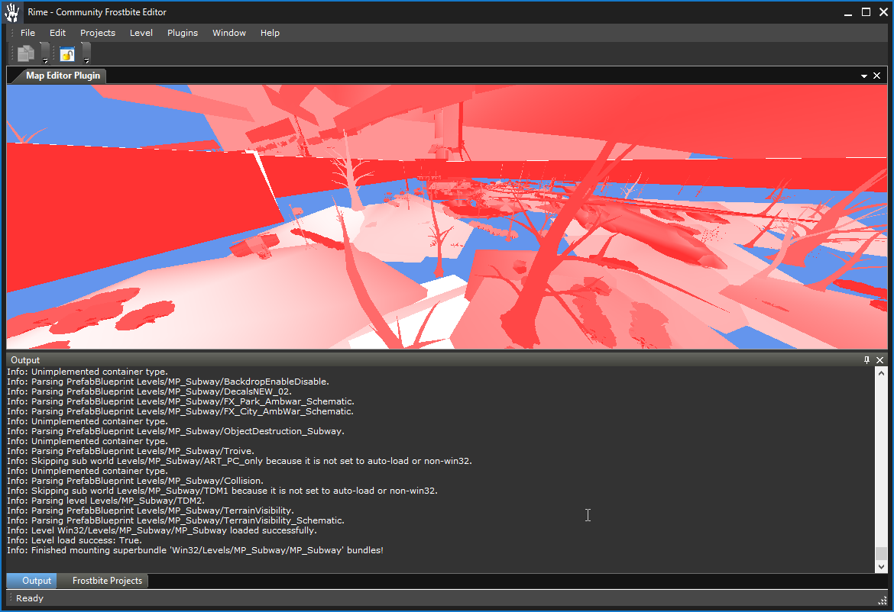Screen dimensions: 894x612
Task: Open the Edit menu
Action: (x=57, y=33)
